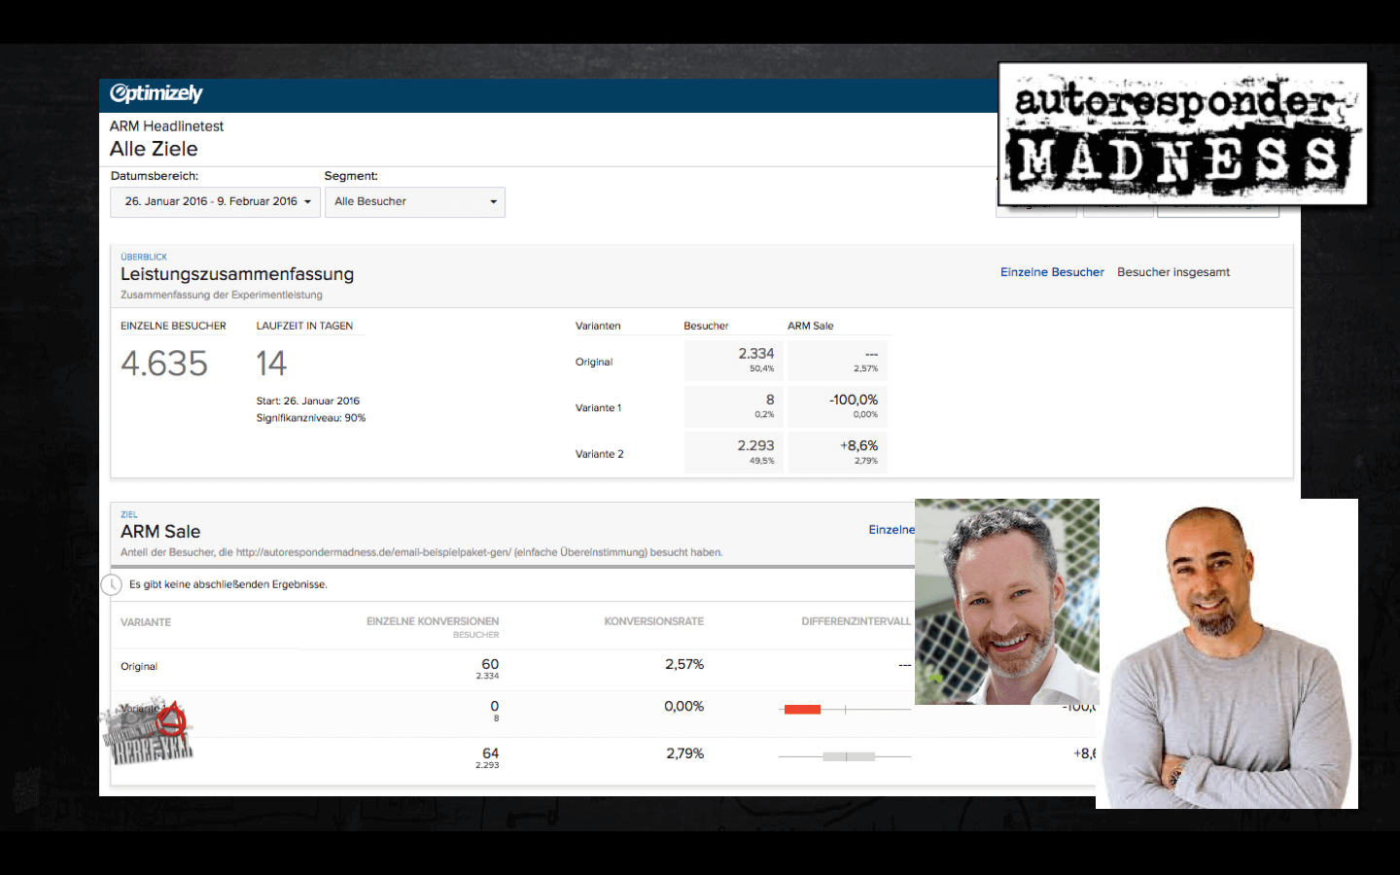
Task: Click 'Signifikanzniveau: 90%' text
Action: [x=311, y=418]
